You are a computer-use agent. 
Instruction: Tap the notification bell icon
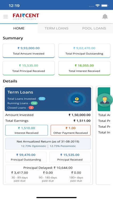[105, 17]
